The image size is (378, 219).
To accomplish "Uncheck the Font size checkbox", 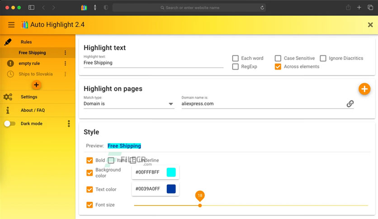I will (90, 205).
